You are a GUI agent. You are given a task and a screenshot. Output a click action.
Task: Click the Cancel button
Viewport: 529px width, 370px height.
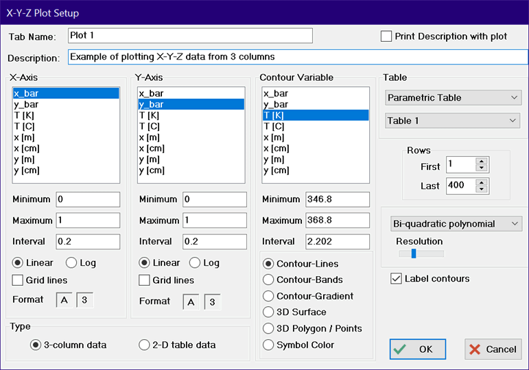pyautogui.click(x=493, y=349)
